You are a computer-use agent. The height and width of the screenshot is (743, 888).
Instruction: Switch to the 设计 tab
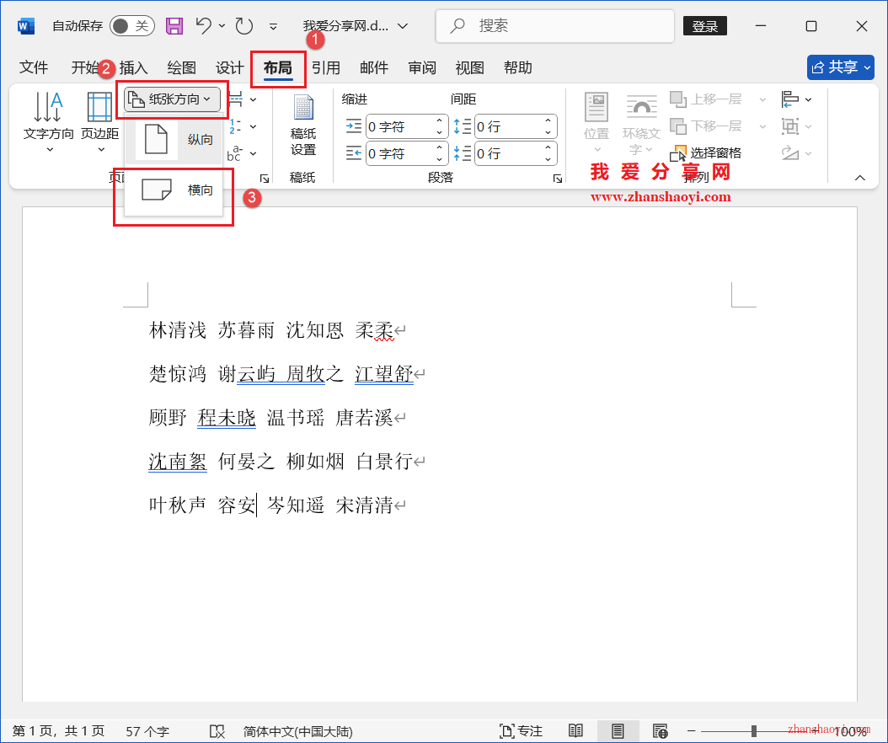tap(229, 68)
